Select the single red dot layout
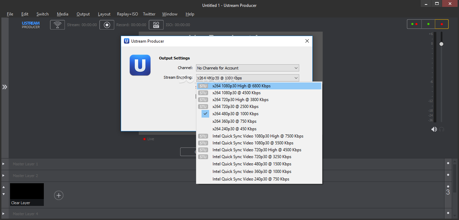 coord(442,24)
